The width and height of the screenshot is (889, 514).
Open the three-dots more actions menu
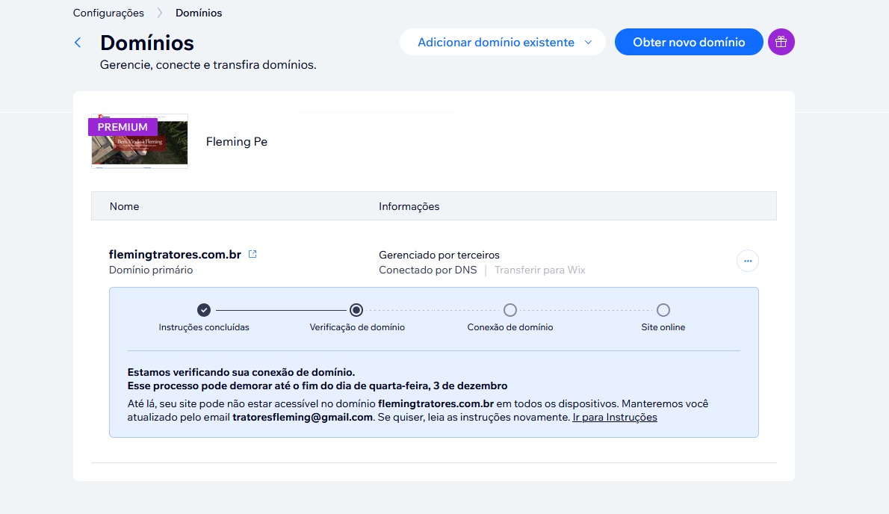tap(747, 261)
